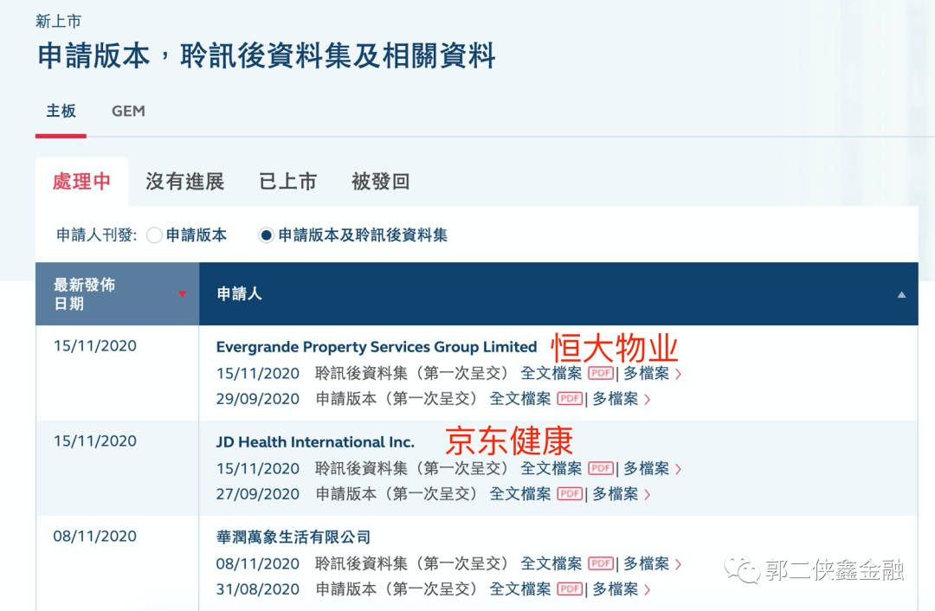Click the 新上市 breadcrumb label
The image size is (935, 611).
pos(58,22)
